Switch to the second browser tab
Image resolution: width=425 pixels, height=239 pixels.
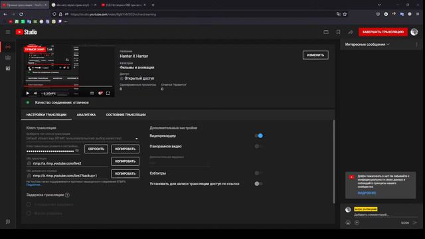click(x=74, y=5)
